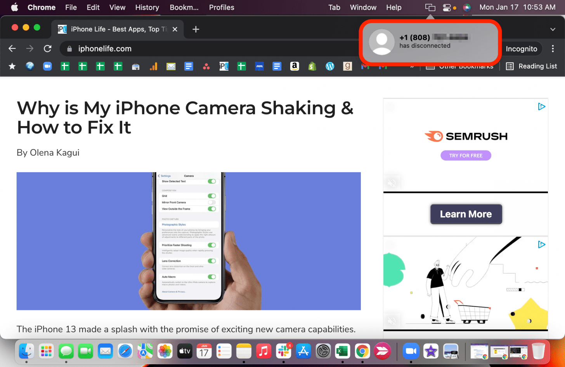Open the History menu

pos(147,7)
